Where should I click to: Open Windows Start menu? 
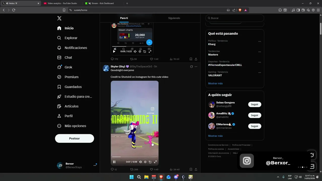[x=132, y=177]
